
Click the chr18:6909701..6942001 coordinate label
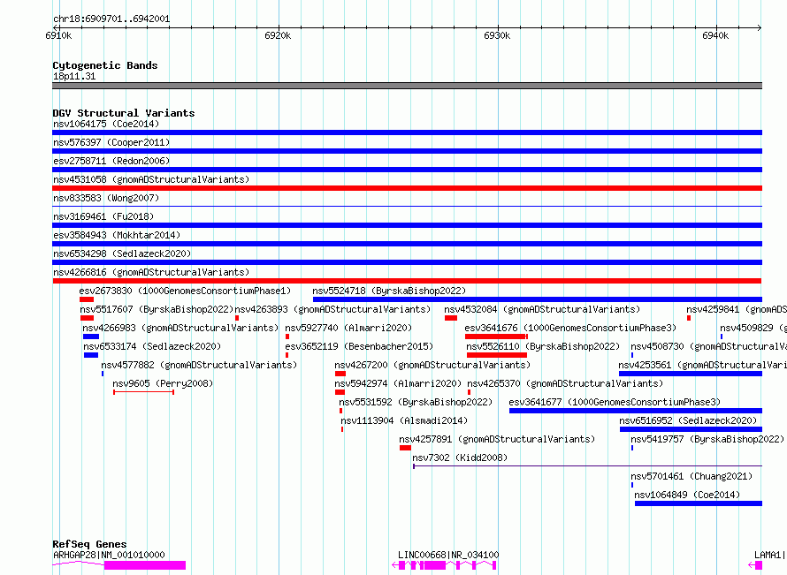(111, 19)
